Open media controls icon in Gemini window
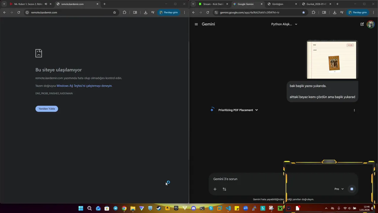Image resolution: width=378 pixels, height=213 pixels. 342,12
